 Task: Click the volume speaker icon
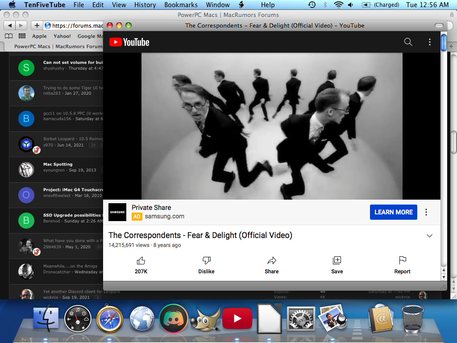(x=351, y=4)
